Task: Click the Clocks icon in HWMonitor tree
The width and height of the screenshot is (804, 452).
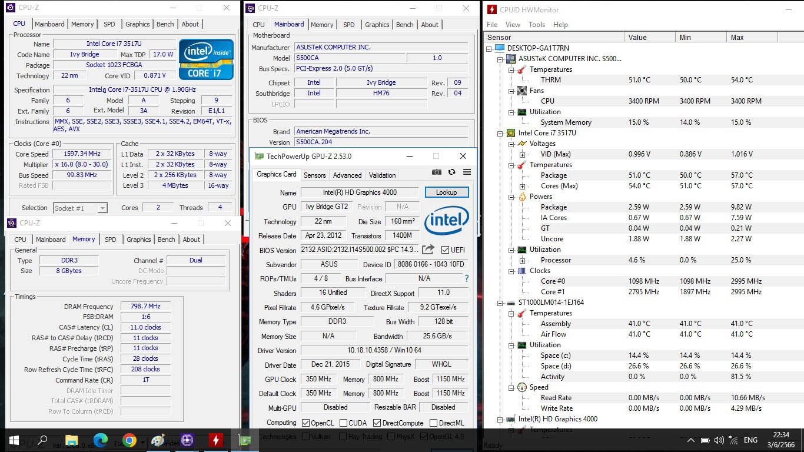Action: point(521,271)
